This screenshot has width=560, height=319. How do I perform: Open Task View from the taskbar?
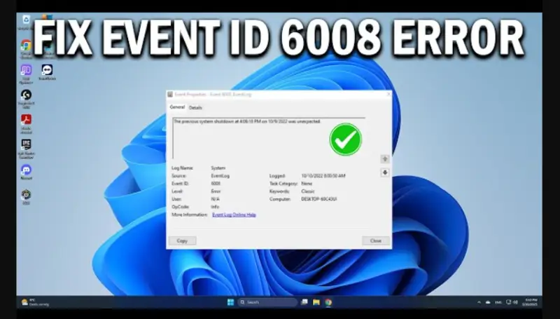coord(304,302)
